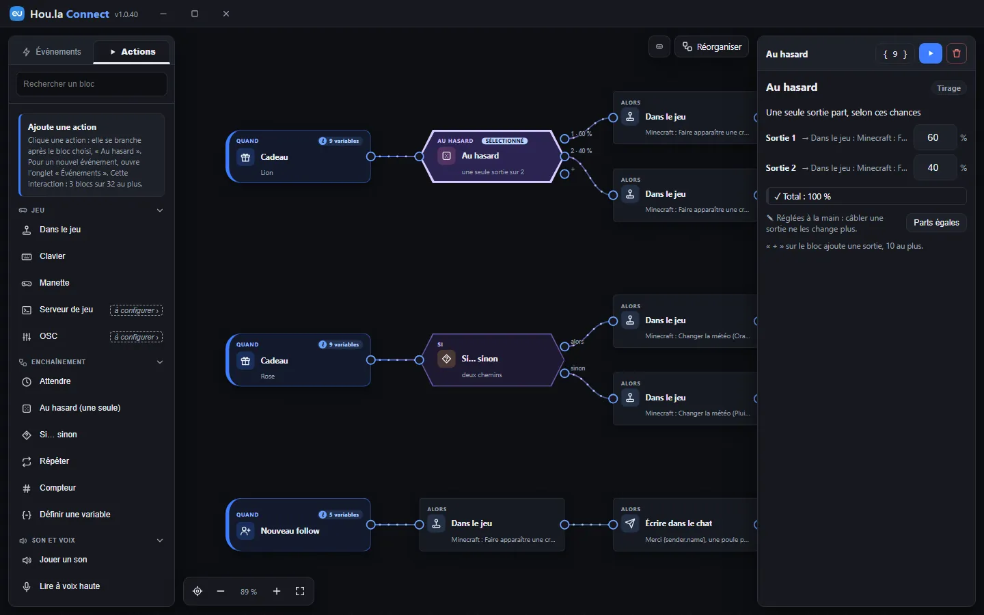Add the 'Si… sinon' action from sidebar

coord(92,435)
